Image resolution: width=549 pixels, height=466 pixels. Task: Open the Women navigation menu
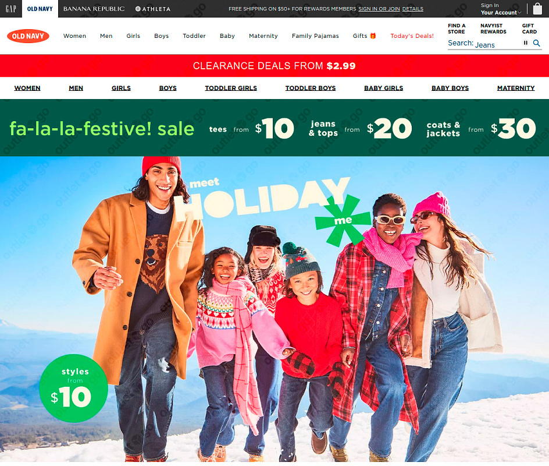tap(74, 36)
